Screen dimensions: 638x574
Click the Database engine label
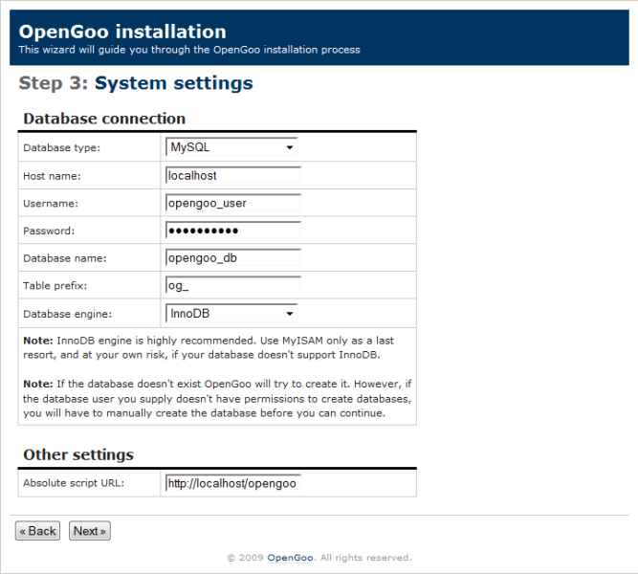pyautogui.click(x=67, y=315)
